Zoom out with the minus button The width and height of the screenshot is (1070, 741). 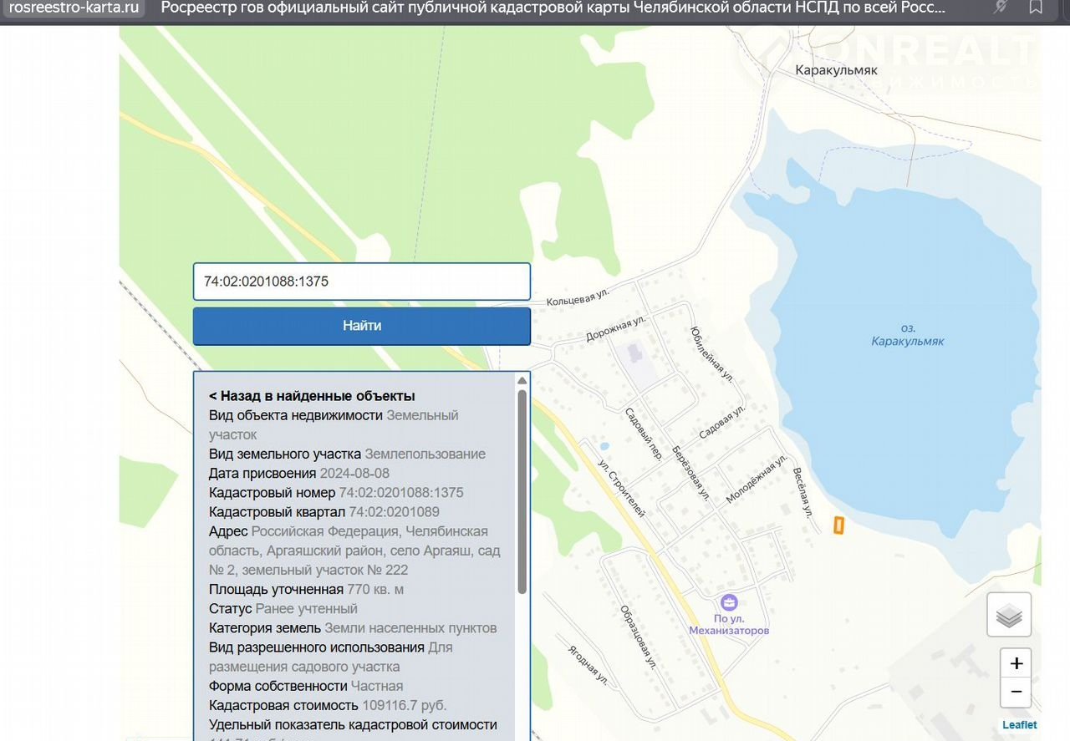point(1016,693)
